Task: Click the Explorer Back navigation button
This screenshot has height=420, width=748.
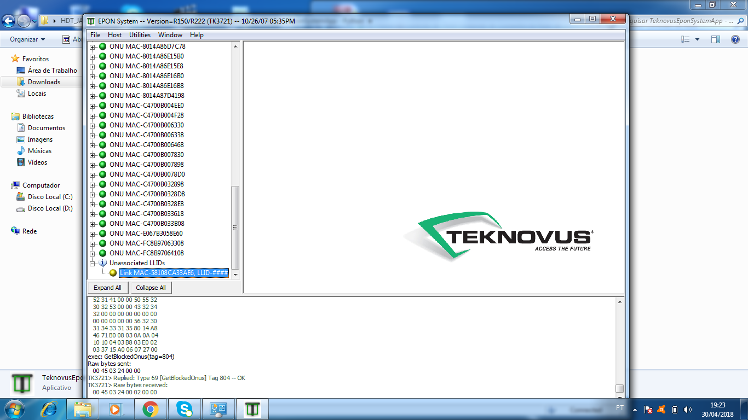Action: [x=9, y=21]
